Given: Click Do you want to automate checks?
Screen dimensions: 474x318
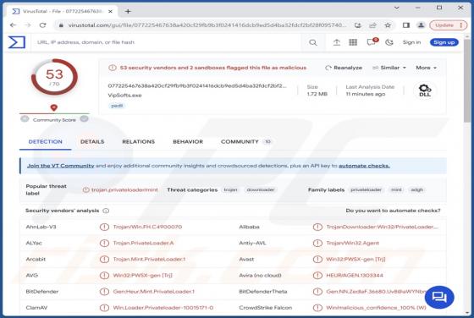Looking at the screenshot, I should [x=393, y=211].
